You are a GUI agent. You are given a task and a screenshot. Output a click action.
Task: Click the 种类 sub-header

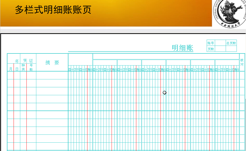coord(23,67)
